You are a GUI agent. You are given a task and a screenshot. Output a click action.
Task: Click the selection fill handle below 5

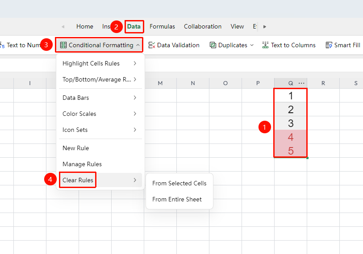coord(307,158)
